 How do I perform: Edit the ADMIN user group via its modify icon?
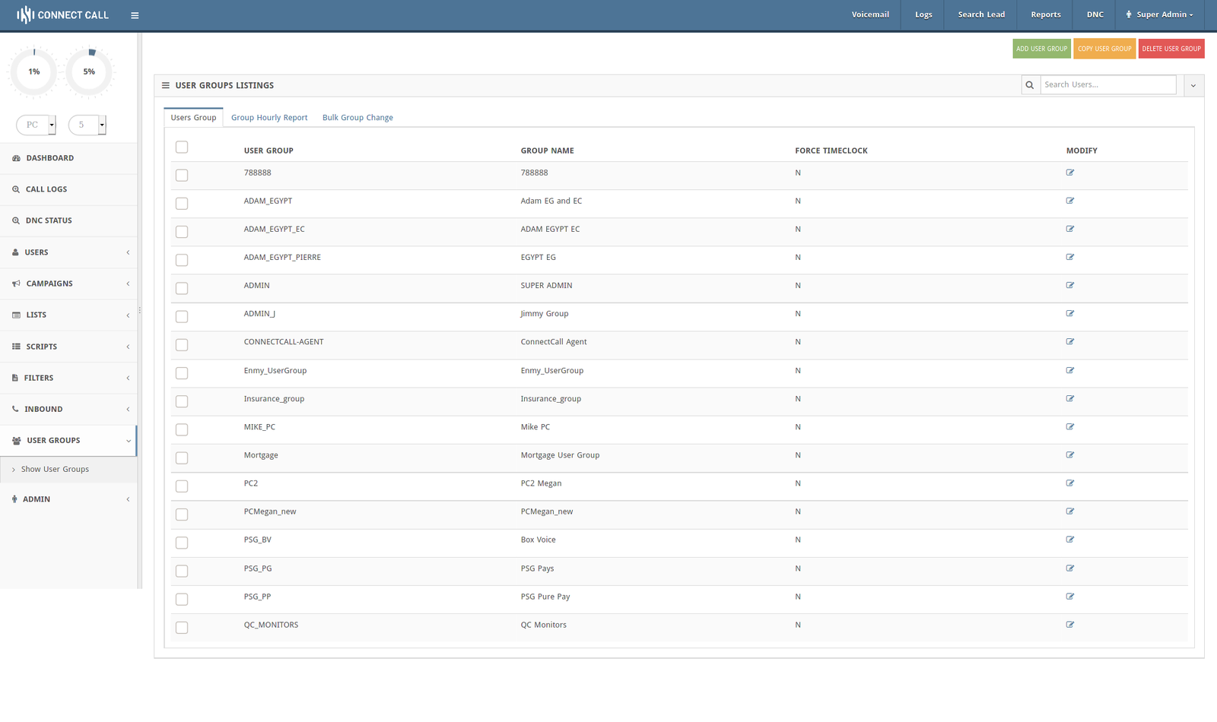point(1069,285)
